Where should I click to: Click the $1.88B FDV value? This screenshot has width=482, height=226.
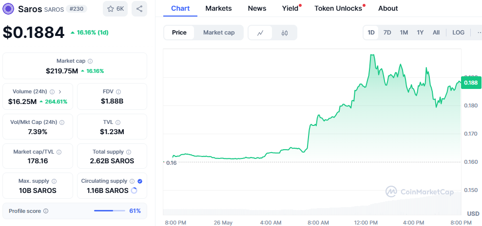[112, 102]
